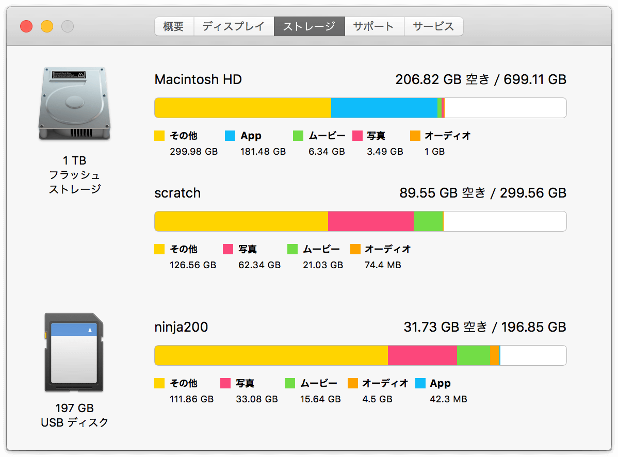Click the 111.86 GB value

(191, 399)
